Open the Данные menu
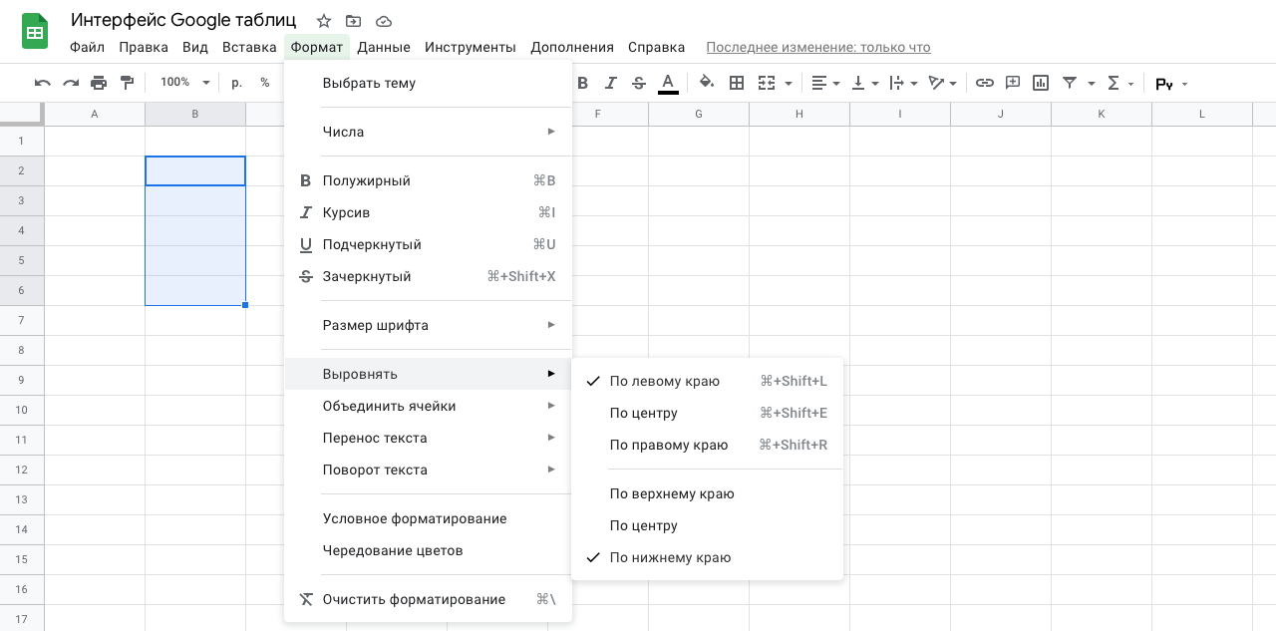This screenshot has width=1276, height=631. [x=384, y=47]
